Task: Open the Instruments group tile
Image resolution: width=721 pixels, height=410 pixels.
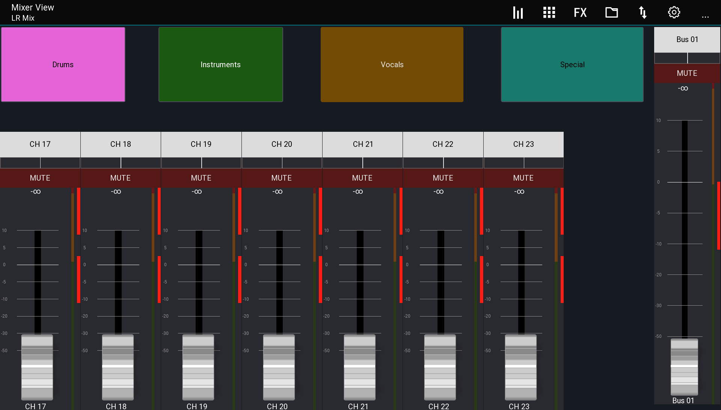Action: click(x=220, y=65)
